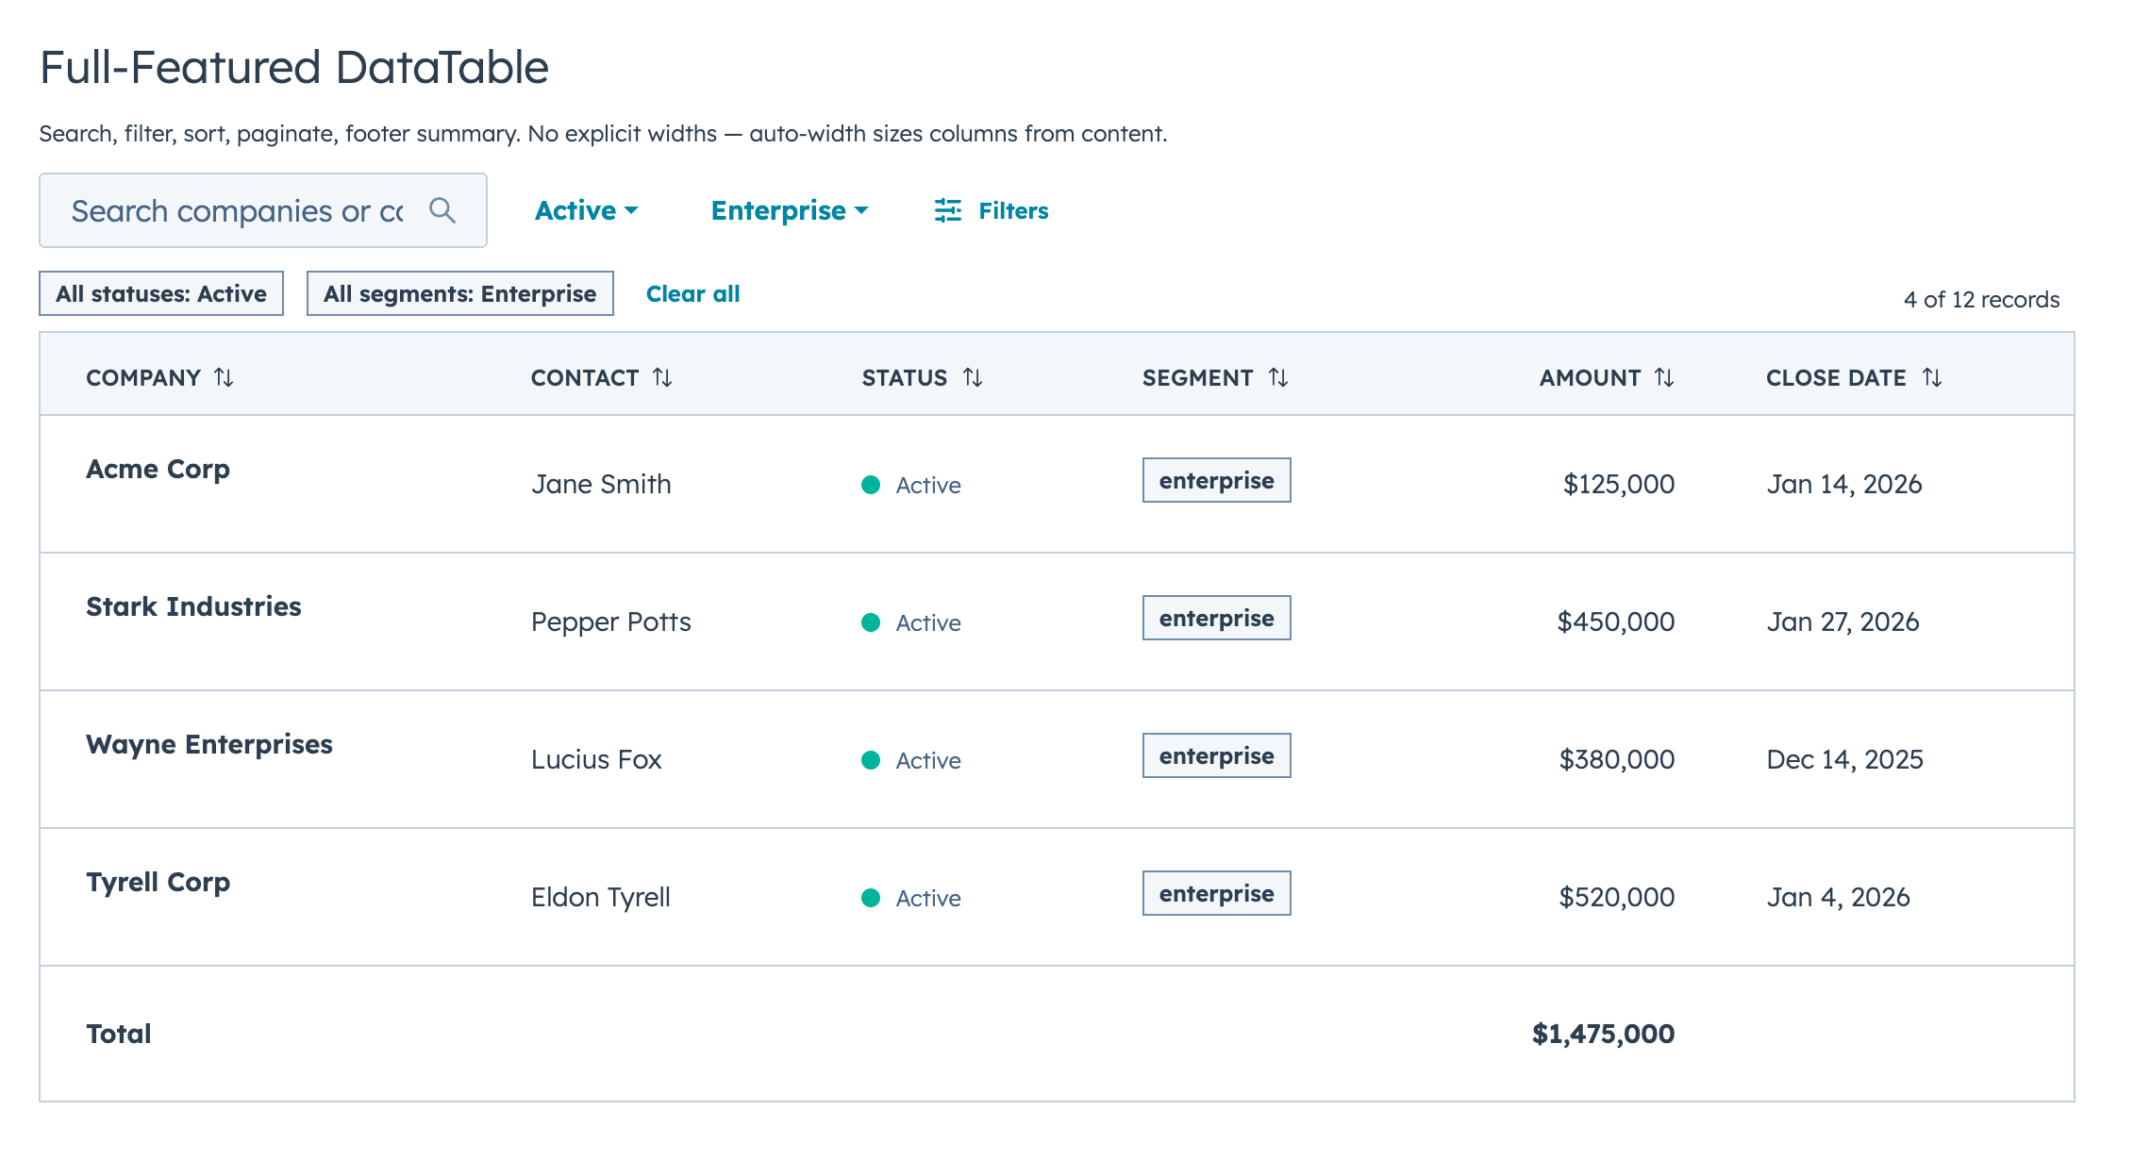Click the Clear all link
The image size is (2134, 1160).
pos(692,293)
